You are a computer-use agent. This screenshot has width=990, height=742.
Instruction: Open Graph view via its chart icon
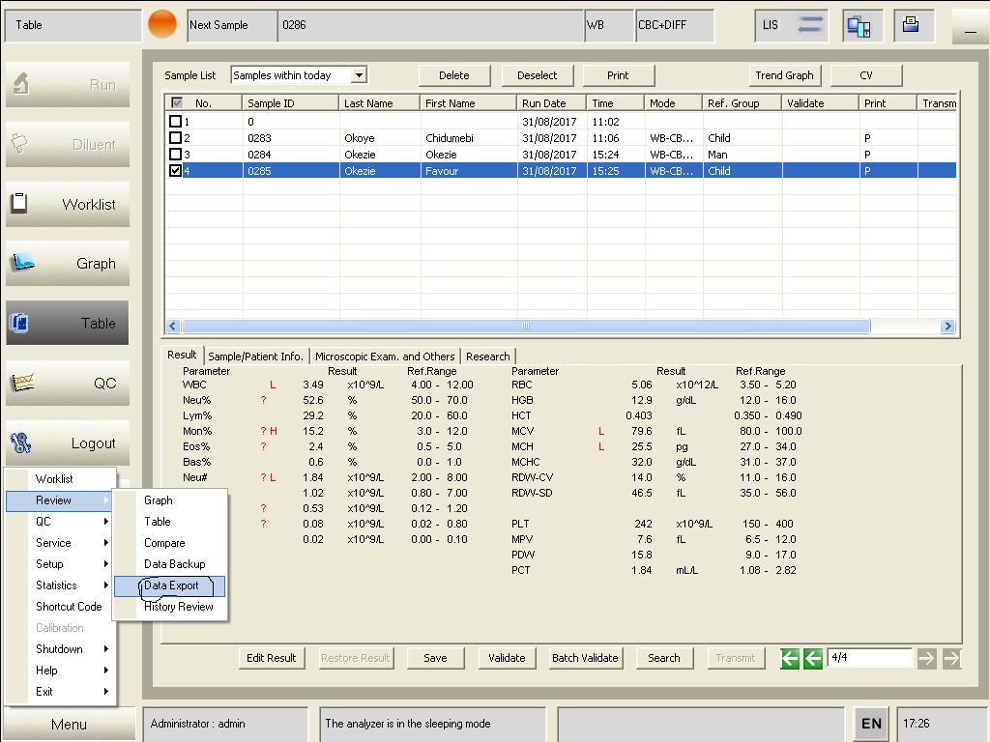[x=22, y=262]
